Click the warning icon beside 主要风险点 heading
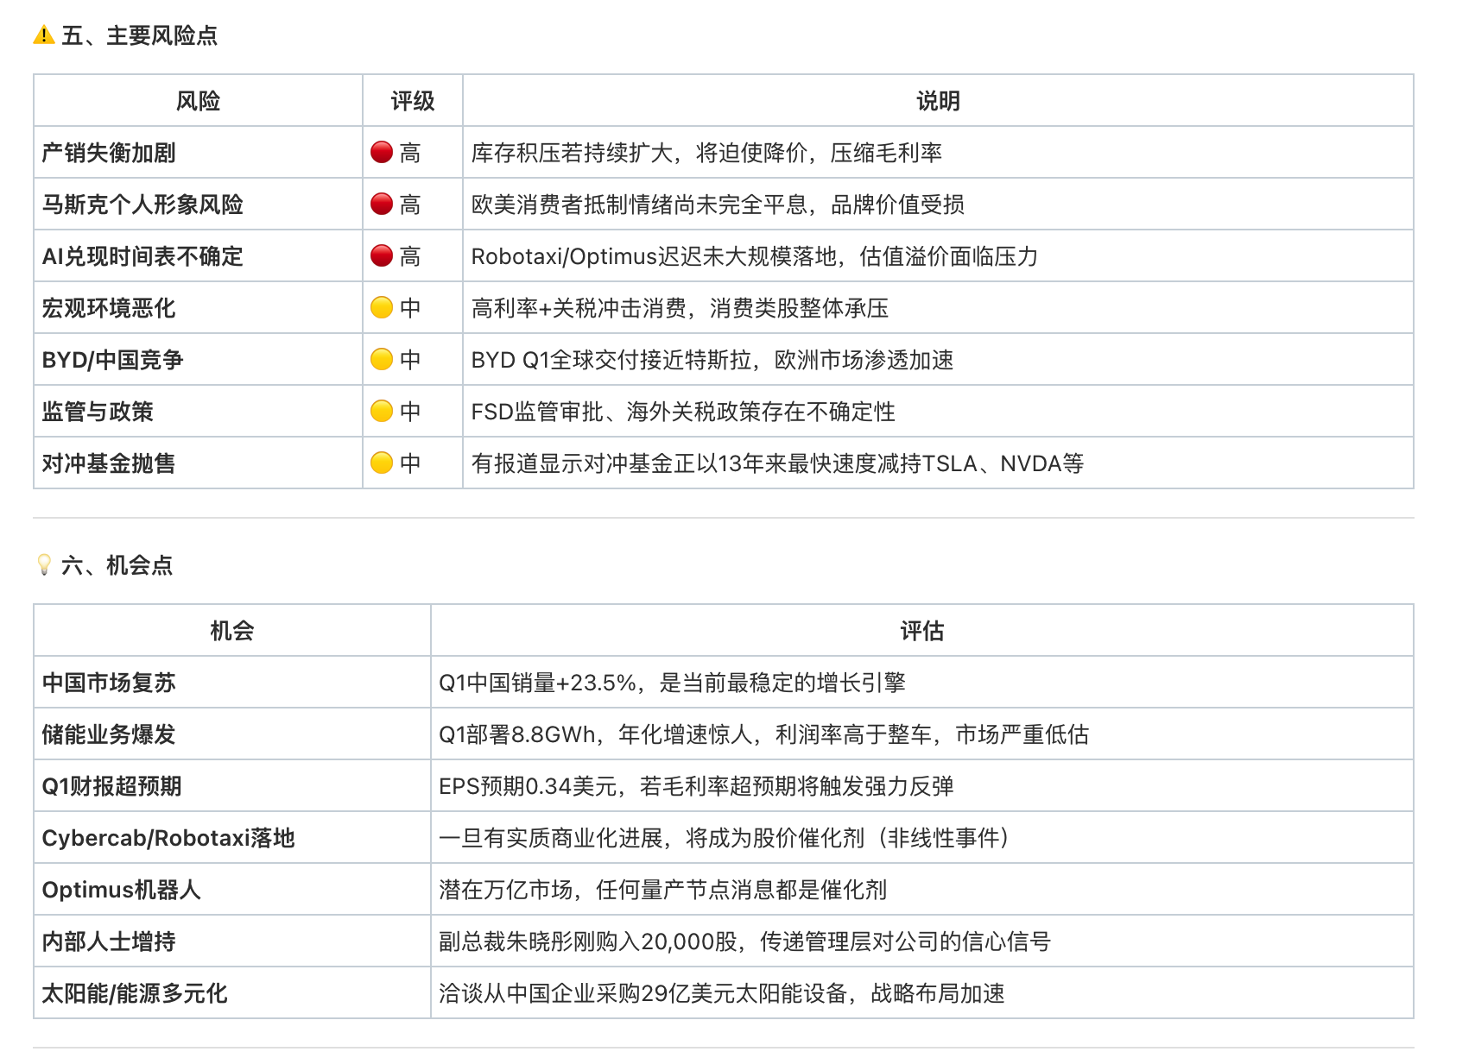Viewport: 1475px width, 1058px height. [x=44, y=35]
